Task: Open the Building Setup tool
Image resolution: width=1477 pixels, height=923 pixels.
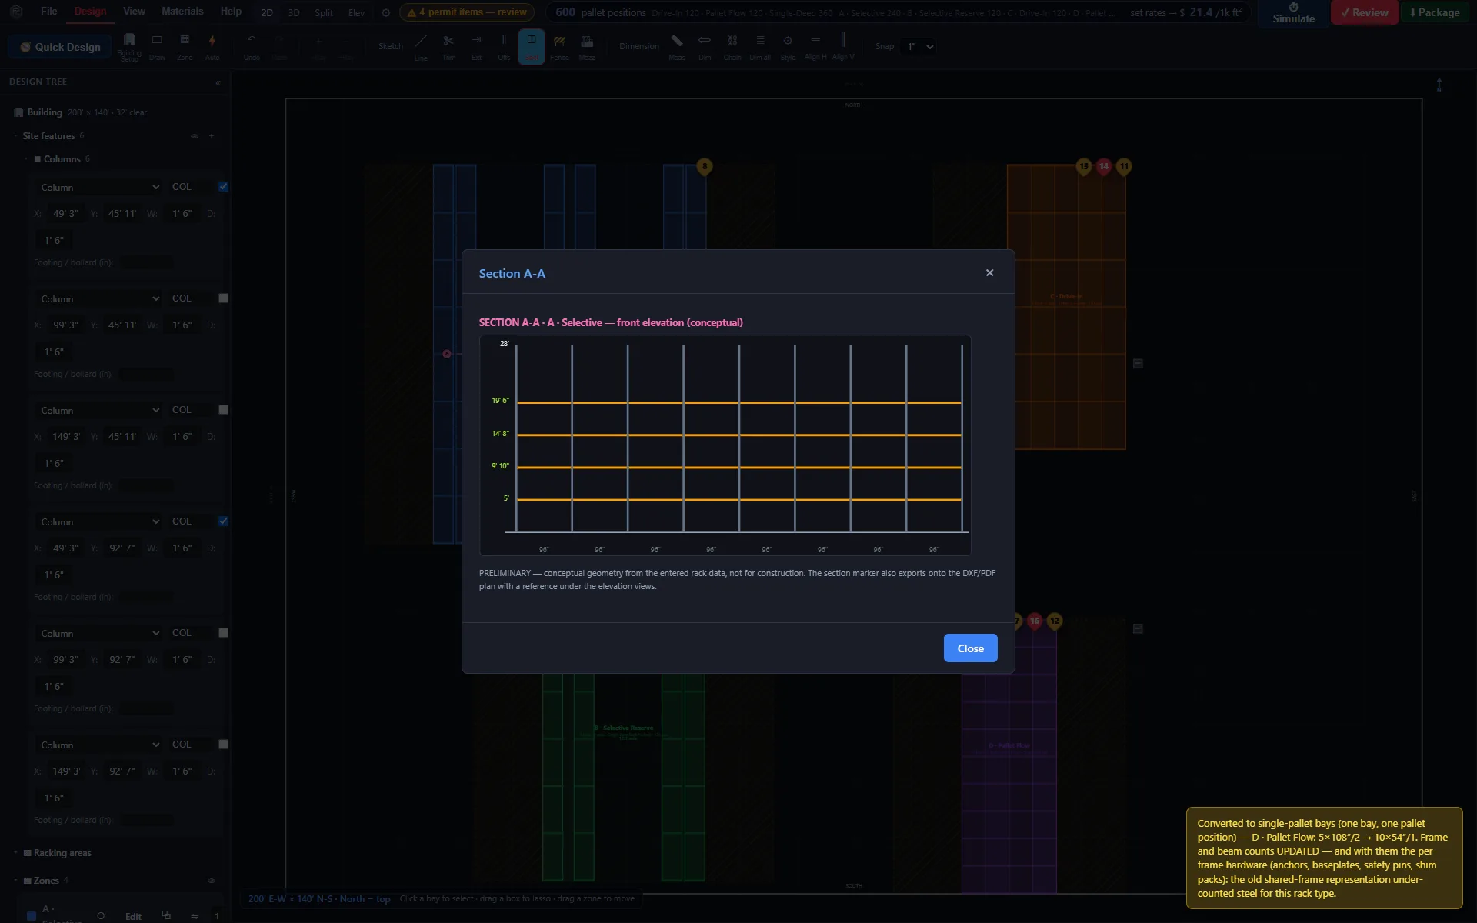Action: pos(129,46)
